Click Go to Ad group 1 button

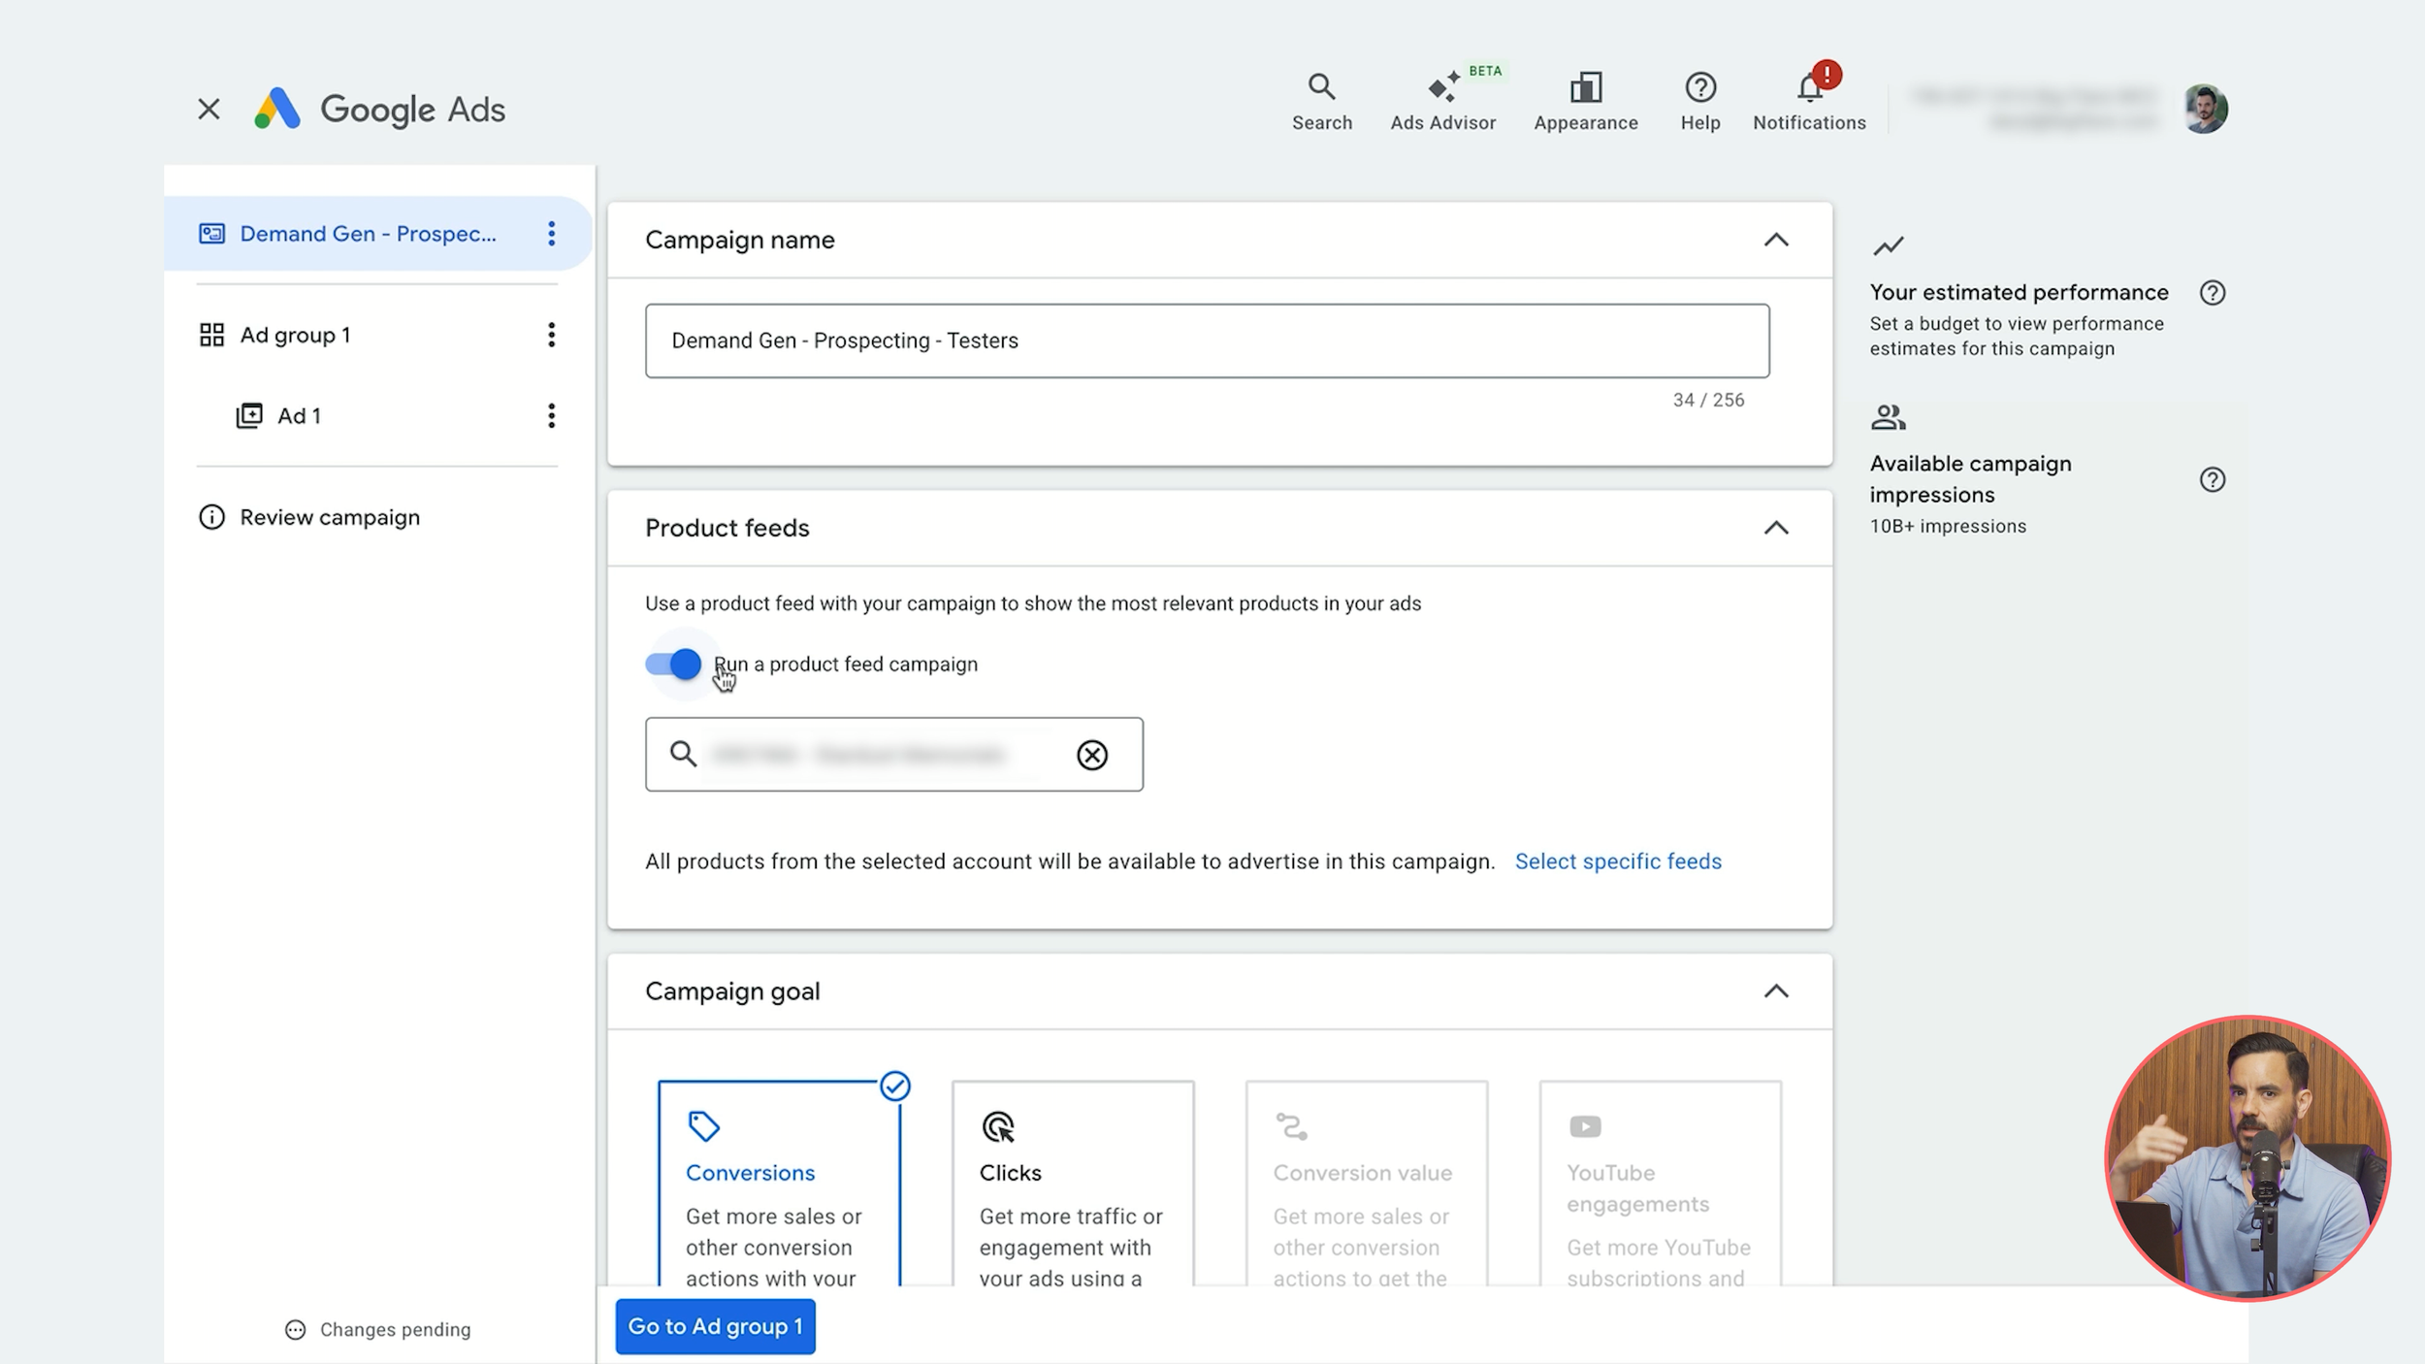click(x=715, y=1326)
